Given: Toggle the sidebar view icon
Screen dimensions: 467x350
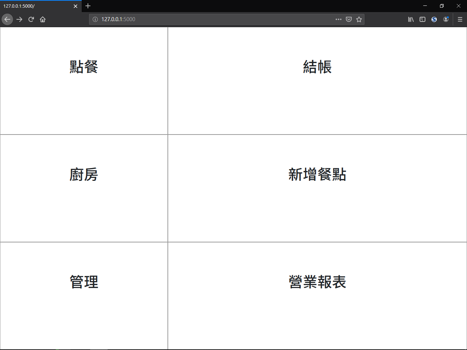Looking at the screenshot, I should tap(422, 19).
